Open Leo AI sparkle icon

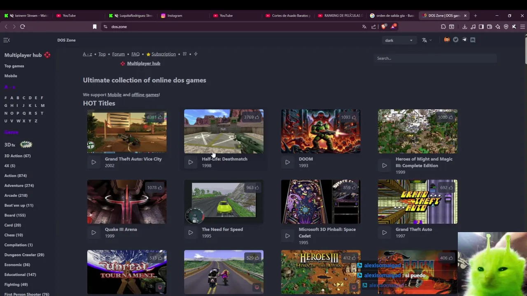point(498,27)
